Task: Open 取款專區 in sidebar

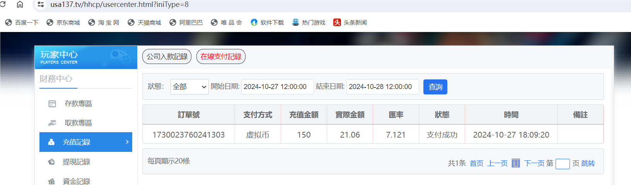Action: pyautogui.click(x=86, y=123)
